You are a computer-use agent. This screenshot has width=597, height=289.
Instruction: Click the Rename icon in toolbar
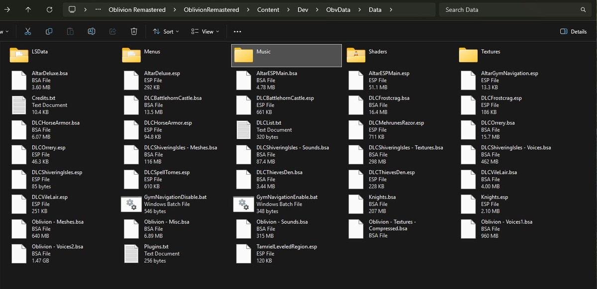[x=92, y=31]
